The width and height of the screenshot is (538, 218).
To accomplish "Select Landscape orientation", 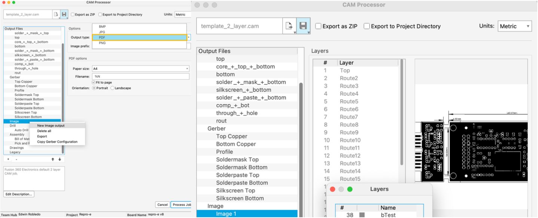I will pyautogui.click(x=113, y=88).
